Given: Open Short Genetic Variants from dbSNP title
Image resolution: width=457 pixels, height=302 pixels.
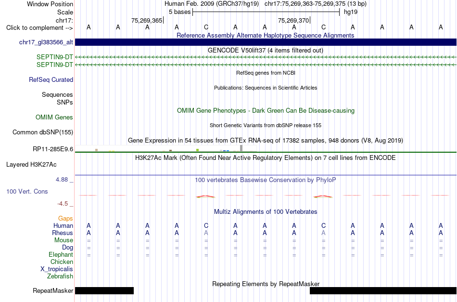Looking at the screenshot, I should pos(266,125).
